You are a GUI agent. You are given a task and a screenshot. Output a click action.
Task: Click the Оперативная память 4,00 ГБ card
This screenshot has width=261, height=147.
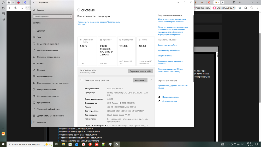coord(87,51)
